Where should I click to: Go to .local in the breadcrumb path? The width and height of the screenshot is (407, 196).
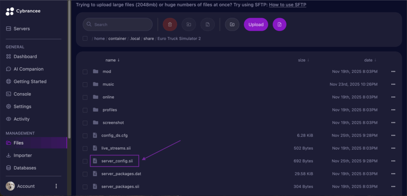(135, 38)
